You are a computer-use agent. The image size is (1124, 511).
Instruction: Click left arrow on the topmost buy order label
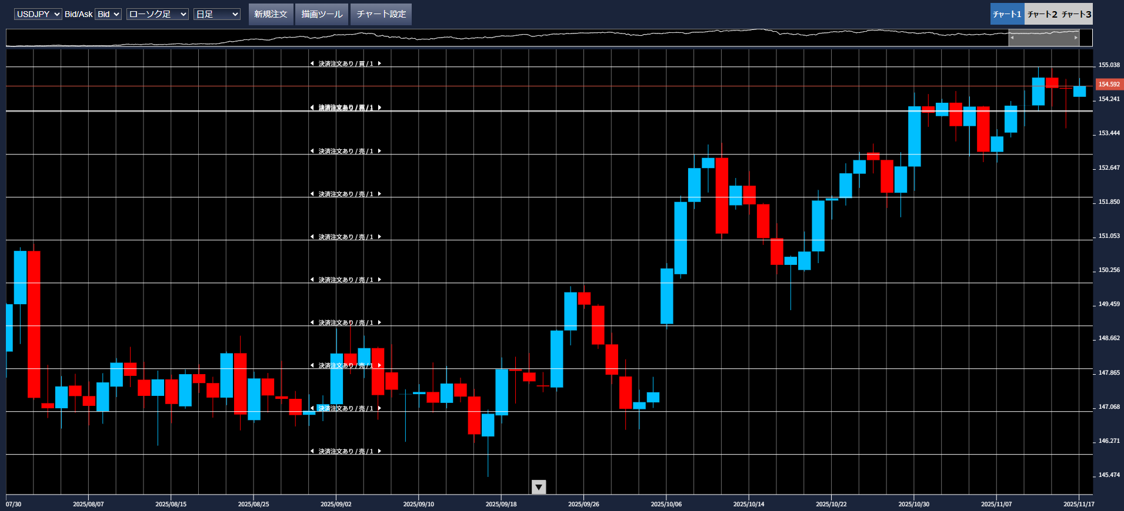click(x=312, y=63)
